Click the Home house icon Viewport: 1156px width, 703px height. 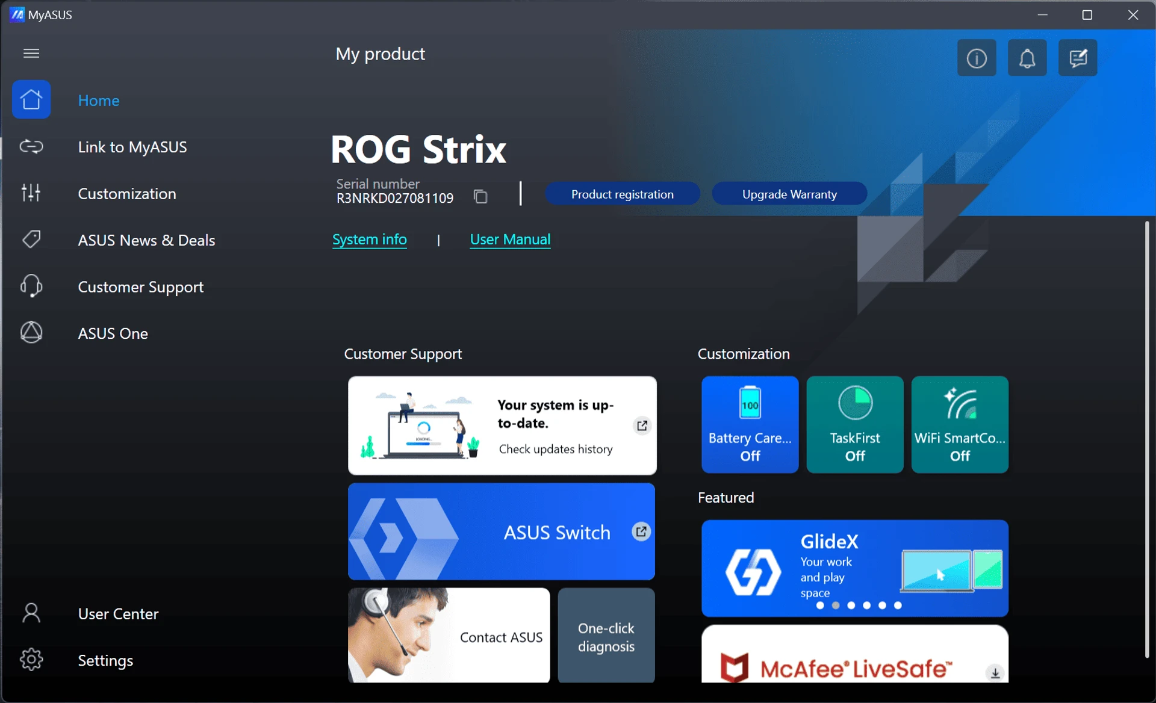[31, 99]
